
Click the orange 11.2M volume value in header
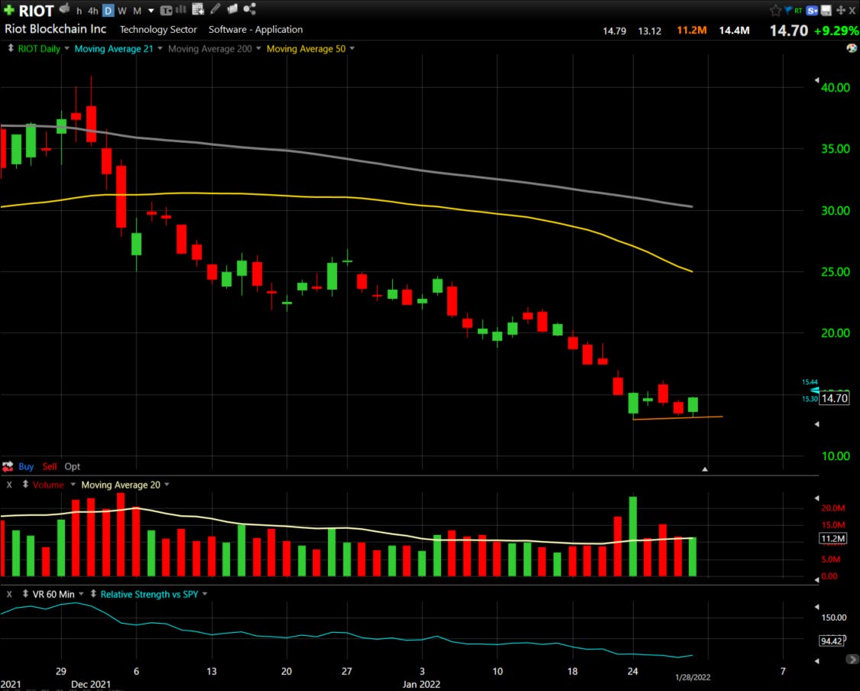point(692,30)
